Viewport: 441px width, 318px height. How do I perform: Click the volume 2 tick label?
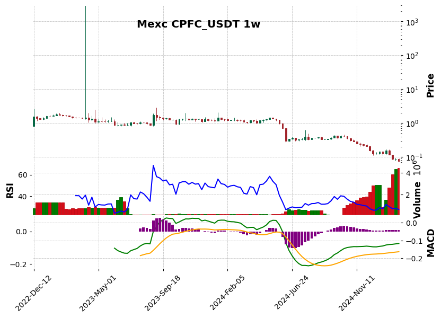[409, 195]
